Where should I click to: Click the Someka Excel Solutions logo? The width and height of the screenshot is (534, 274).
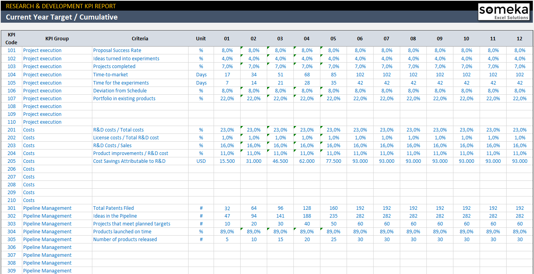(505, 11)
